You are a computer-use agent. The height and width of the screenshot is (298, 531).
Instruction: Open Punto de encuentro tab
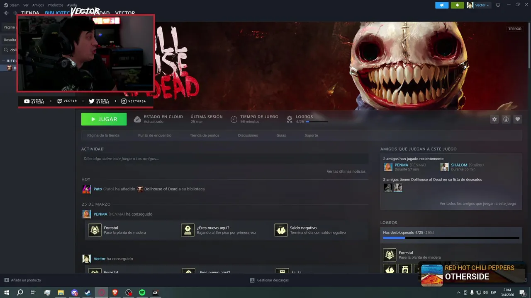point(155,135)
